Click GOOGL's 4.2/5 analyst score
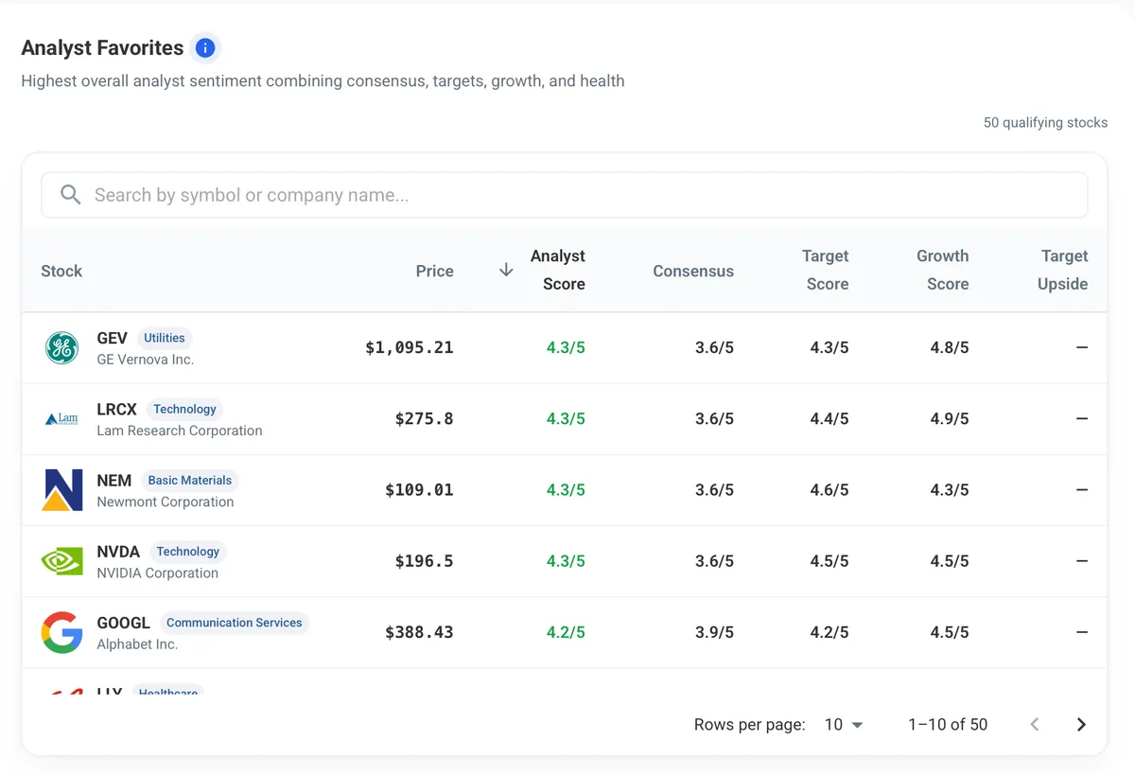Screen dimensions: 1135x775 (566, 631)
